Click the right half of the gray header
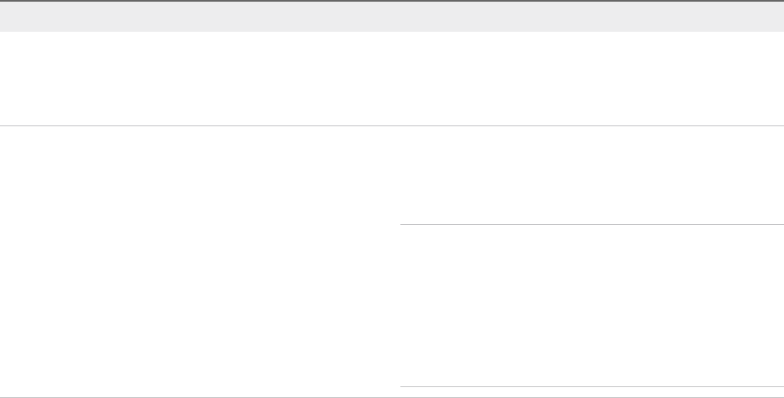Screen dimensions: 784x398 (x=588, y=16)
